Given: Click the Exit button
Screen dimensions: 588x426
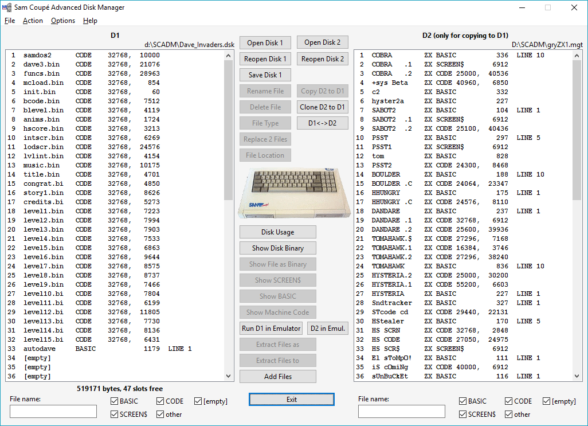Looking at the screenshot, I should pos(291,400).
